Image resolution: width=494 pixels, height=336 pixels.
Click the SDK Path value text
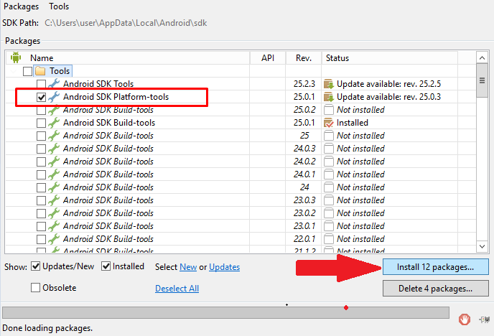click(x=126, y=23)
